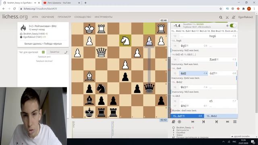Click the practice with computer target icon

coord(179,122)
